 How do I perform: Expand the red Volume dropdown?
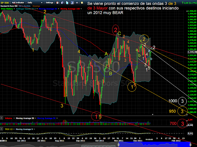click(14, 118)
